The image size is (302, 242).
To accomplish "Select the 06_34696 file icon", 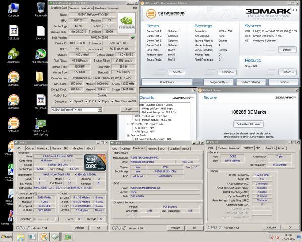I will click(41, 102).
